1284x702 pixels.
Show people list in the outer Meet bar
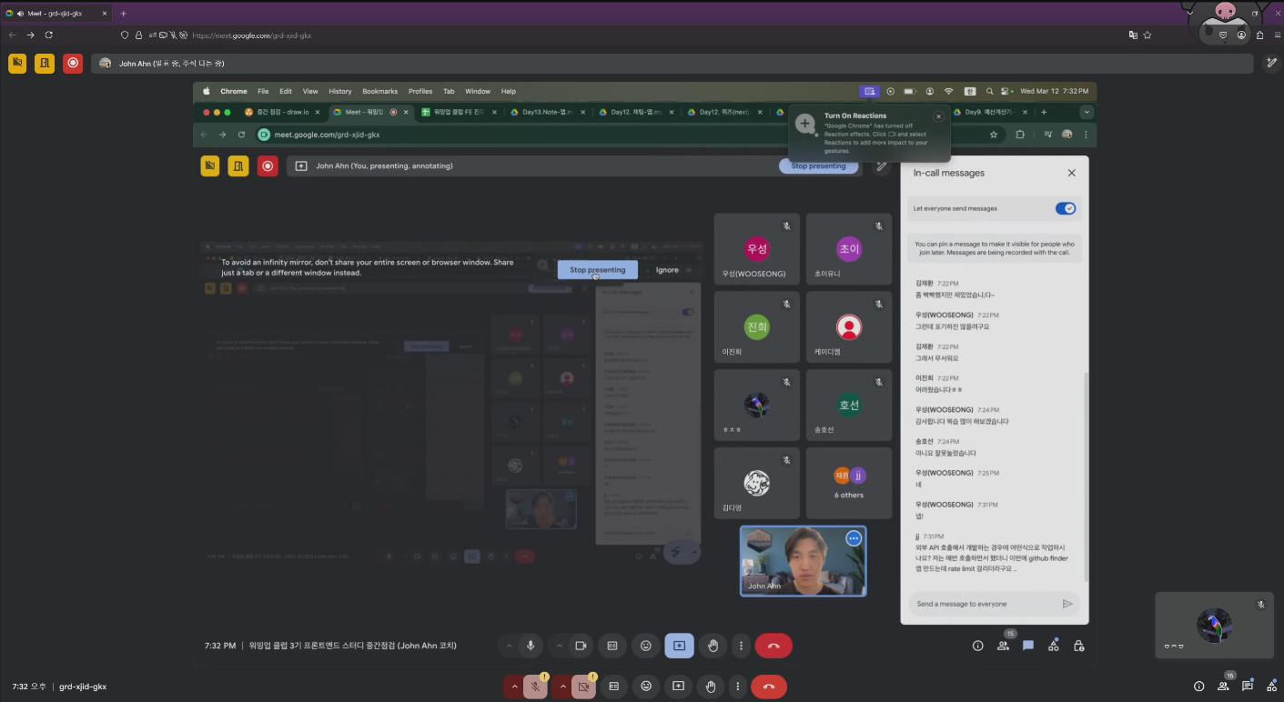click(x=1223, y=687)
